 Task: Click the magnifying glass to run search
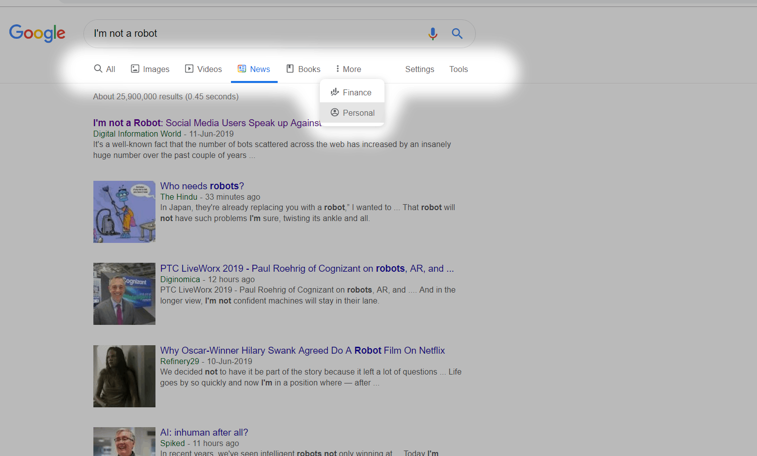tap(456, 33)
